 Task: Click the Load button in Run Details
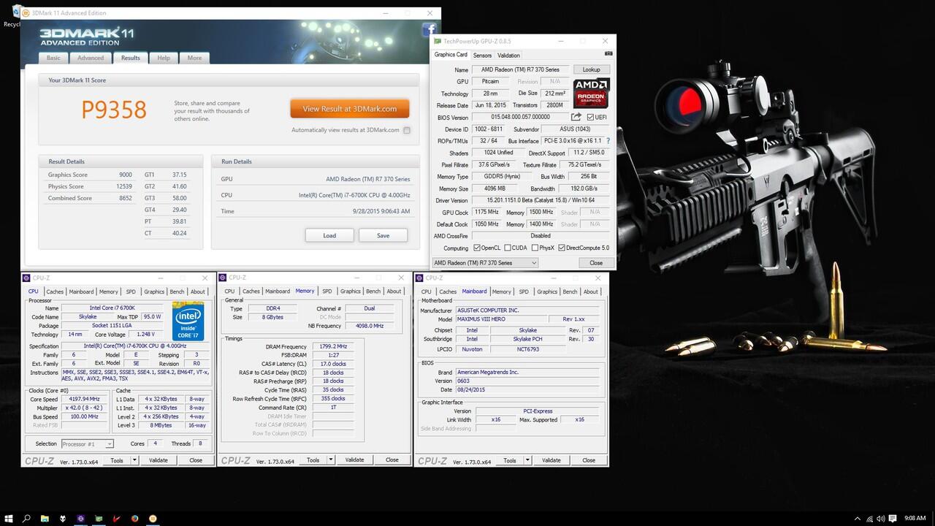329,235
